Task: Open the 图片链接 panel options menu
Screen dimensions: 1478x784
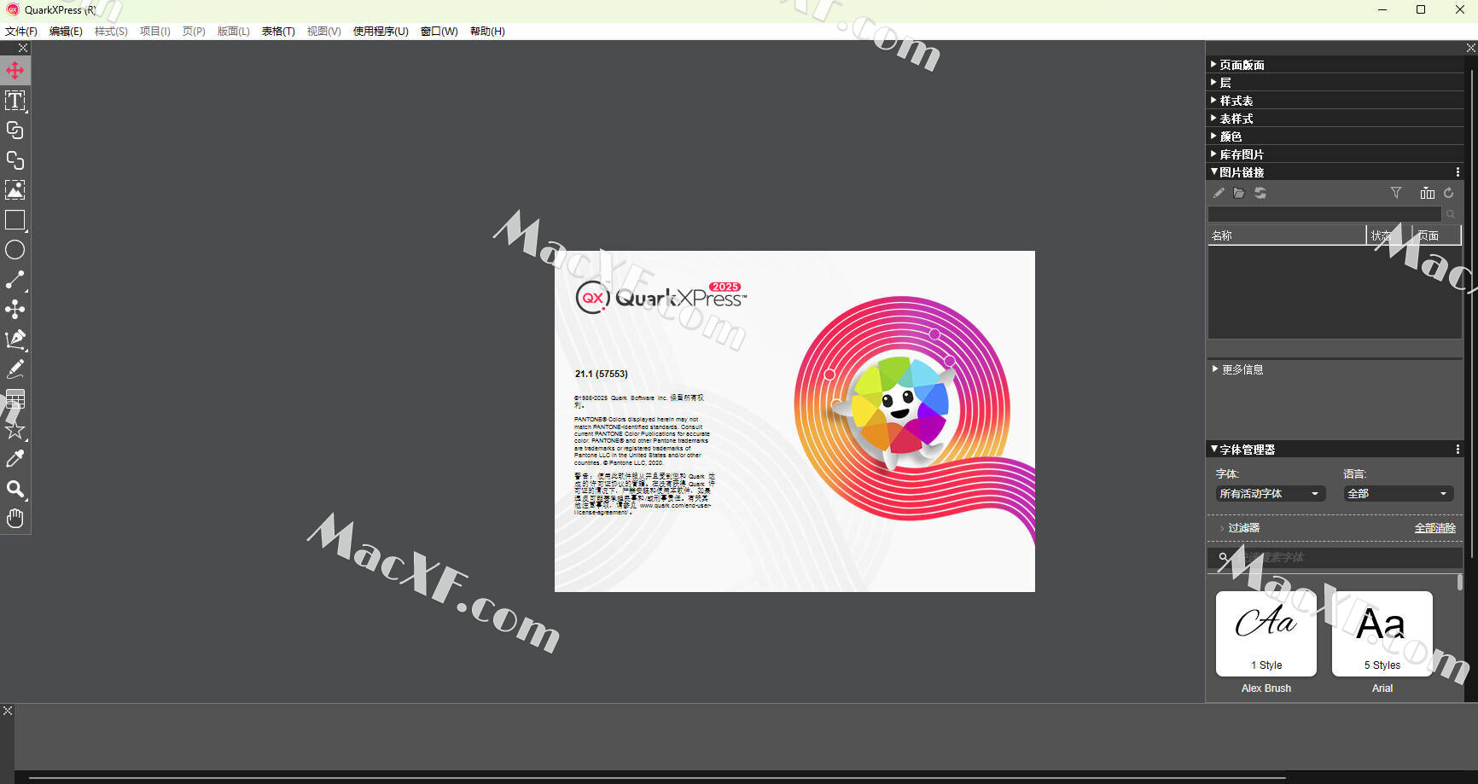Action: (1458, 172)
